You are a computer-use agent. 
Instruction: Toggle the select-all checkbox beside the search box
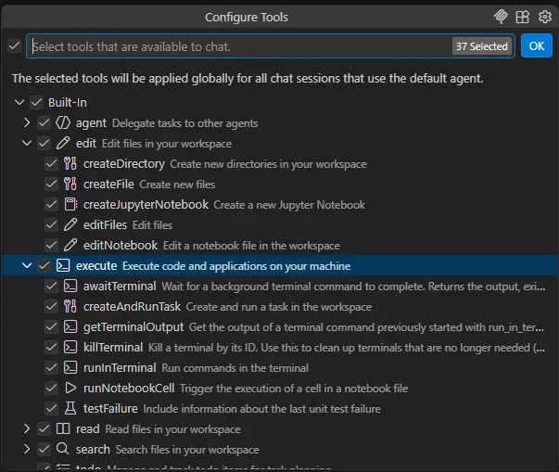14,45
